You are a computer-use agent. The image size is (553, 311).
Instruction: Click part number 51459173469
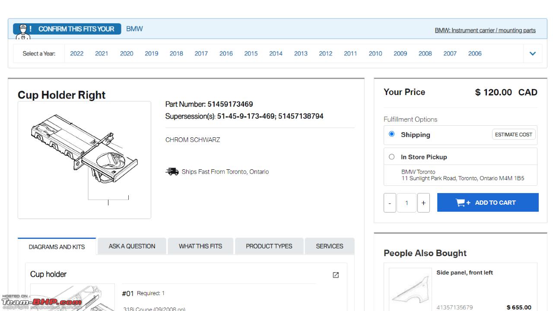[x=230, y=104]
